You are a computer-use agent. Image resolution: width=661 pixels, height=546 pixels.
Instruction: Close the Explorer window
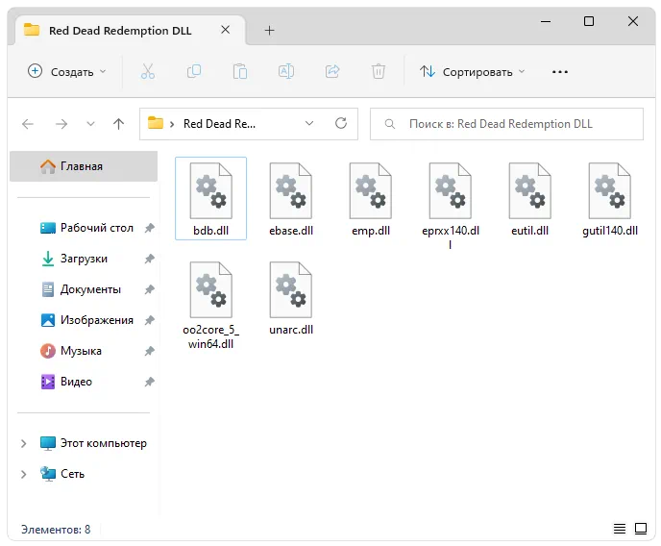[633, 21]
